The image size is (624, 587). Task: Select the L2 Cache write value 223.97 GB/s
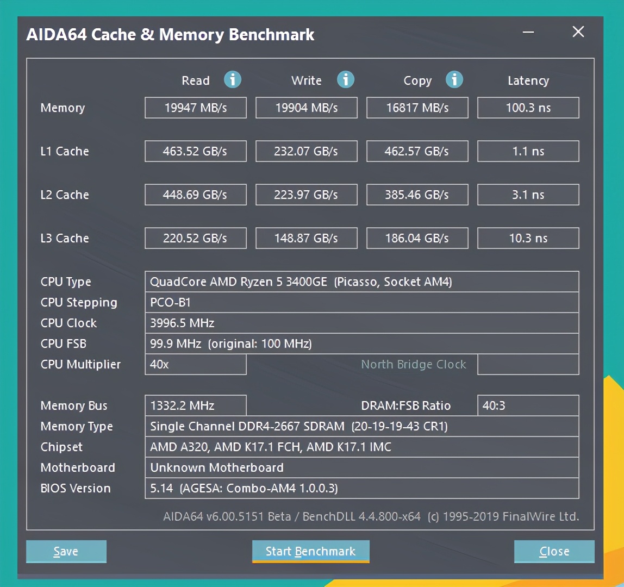tap(307, 195)
